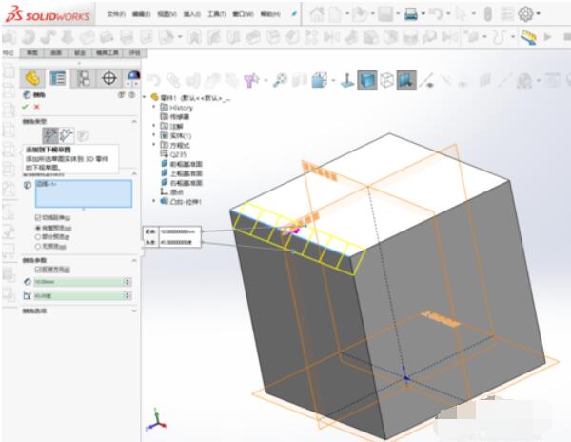
Task: Expand the History node in feature tree
Action: [x=153, y=108]
